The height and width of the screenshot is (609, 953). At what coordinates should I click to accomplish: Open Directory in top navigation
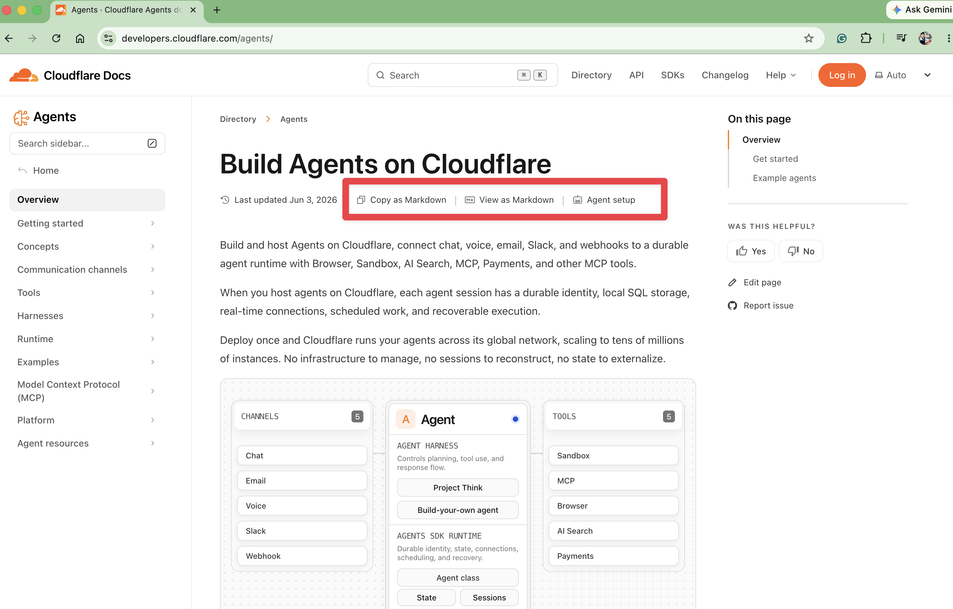click(x=591, y=75)
